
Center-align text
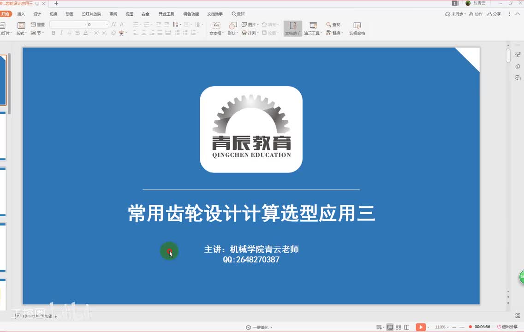point(144,33)
